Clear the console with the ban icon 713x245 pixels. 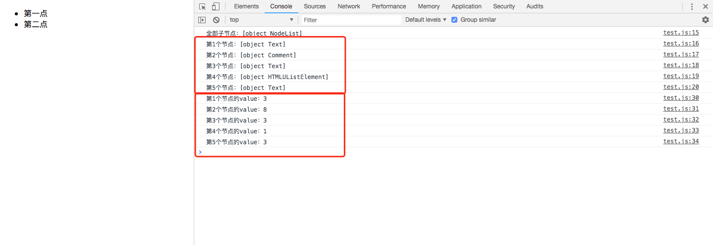point(217,20)
